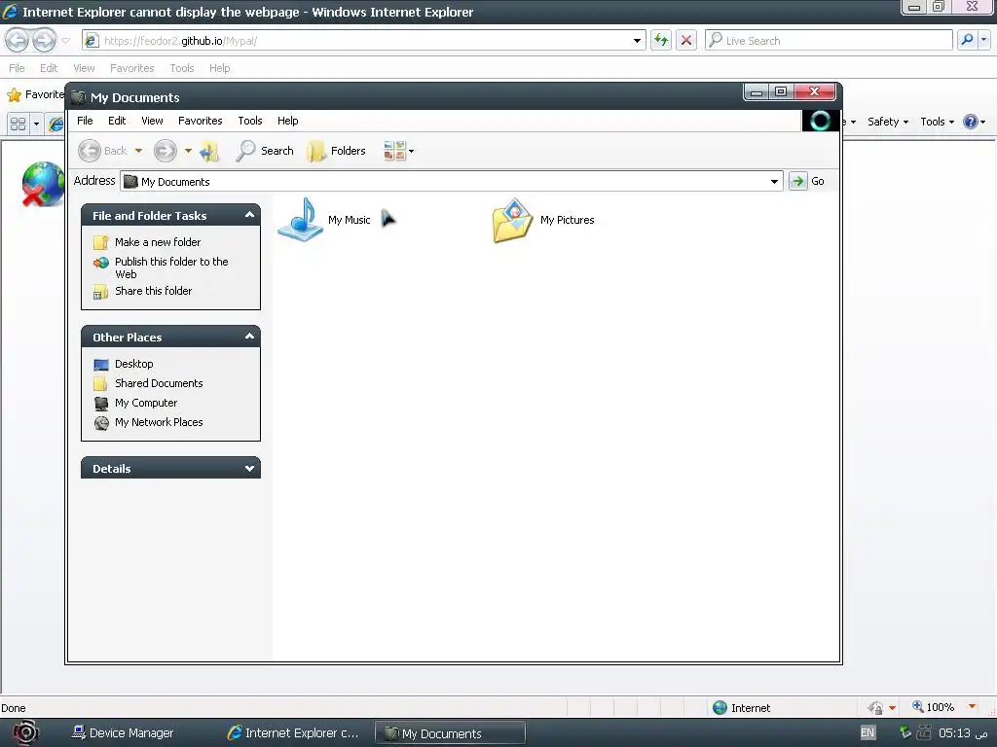Collapse the File and Folder Tasks panel
Screen dimensions: 997x747
[249, 215]
